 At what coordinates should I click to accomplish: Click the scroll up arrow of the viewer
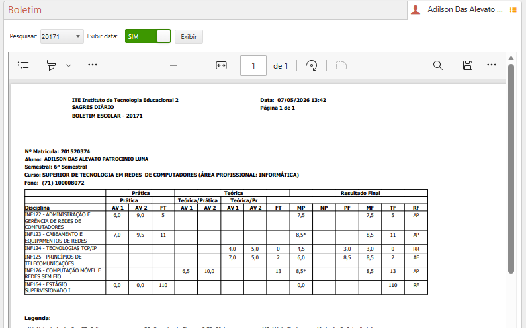coord(511,58)
